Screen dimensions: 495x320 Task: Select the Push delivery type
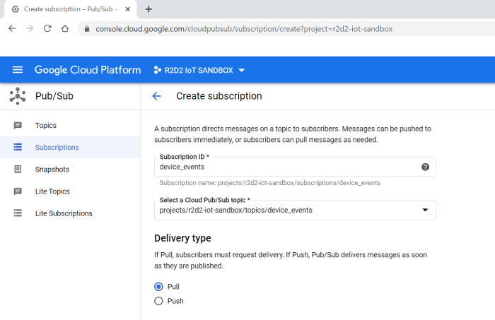pos(158,301)
